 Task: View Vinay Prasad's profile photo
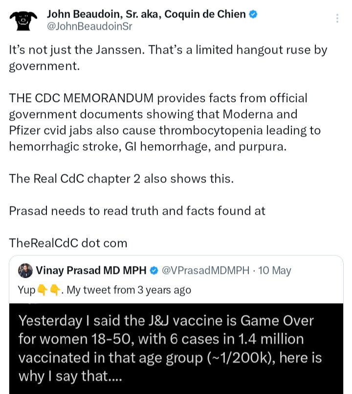[x=26, y=270]
